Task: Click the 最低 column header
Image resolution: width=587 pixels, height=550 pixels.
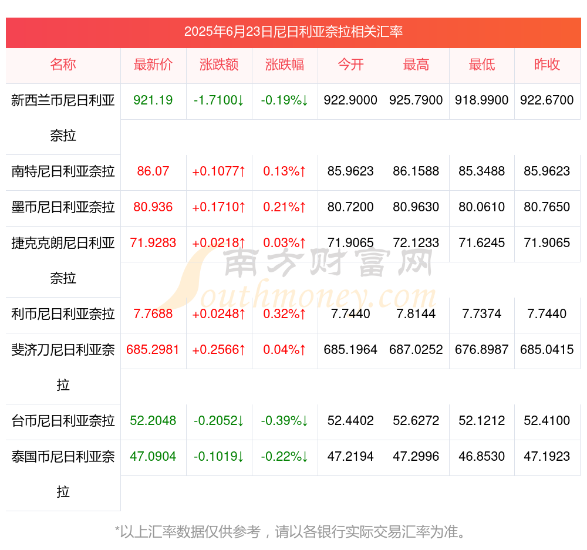Action: pos(482,65)
